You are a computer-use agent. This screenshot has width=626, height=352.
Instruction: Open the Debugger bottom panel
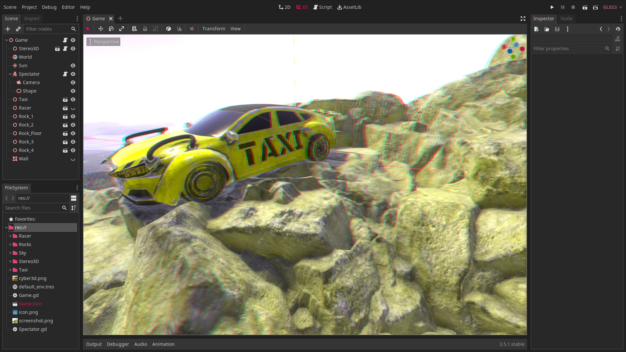pos(118,344)
